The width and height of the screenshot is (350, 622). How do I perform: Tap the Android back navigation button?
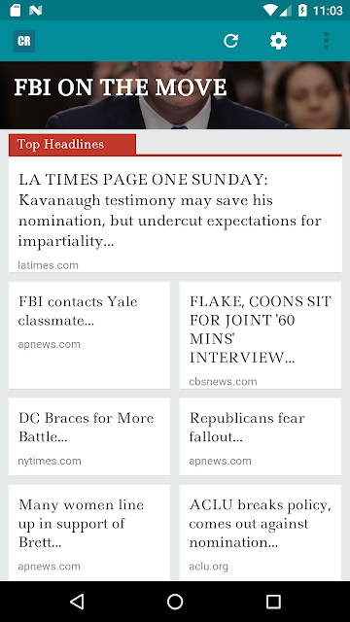[x=77, y=602]
